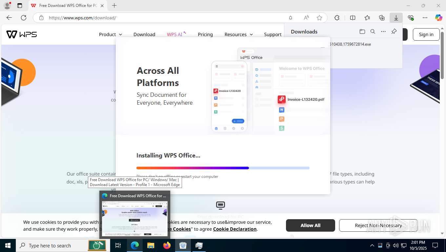This screenshot has height=252, width=446.
Task: Toggle the Downloads toolbar button
Action: (396, 18)
